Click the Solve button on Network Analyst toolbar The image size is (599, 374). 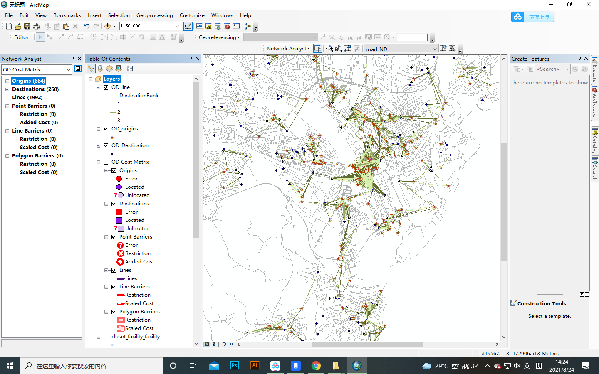point(347,48)
